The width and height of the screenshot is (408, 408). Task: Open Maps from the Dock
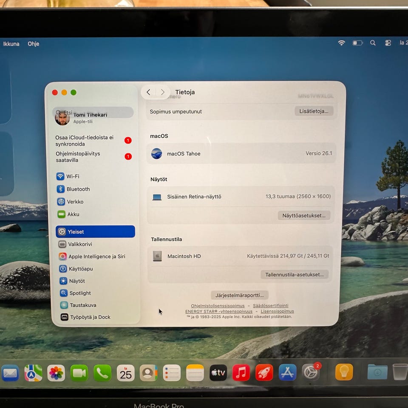[x=33, y=373]
